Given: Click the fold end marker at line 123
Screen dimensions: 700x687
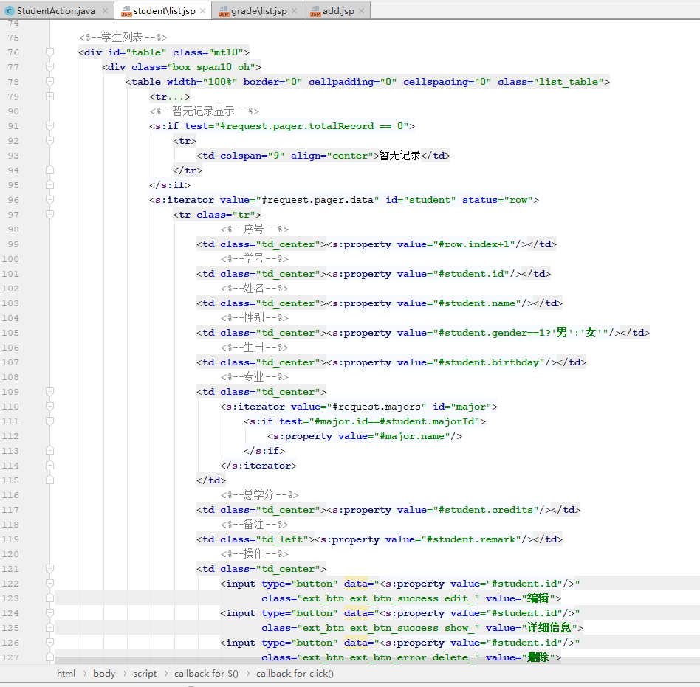Looking at the screenshot, I should click(x=50, y=598).
